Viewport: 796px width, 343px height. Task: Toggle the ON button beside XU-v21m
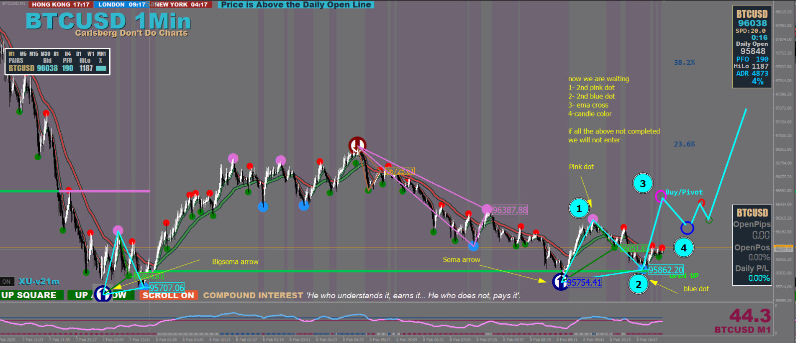(6, 282)
